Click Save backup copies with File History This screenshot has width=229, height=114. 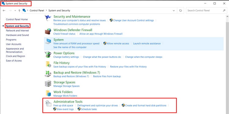[80, 67]
